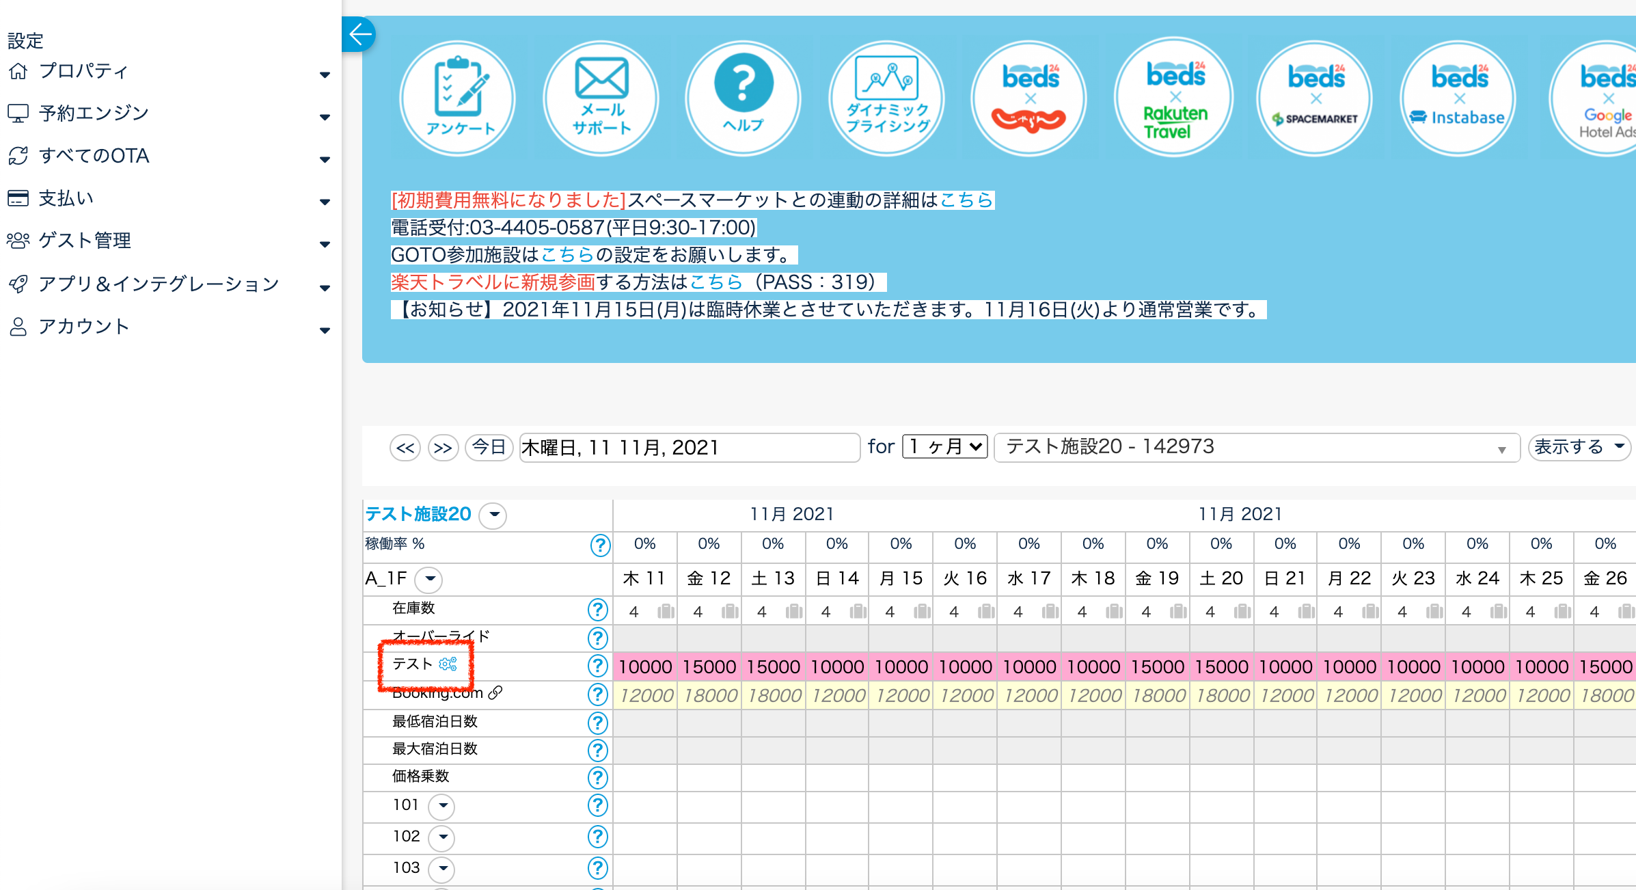1636x890 pixels.
Task: Click the blue back arrow button
Action: tap(359, 34)
